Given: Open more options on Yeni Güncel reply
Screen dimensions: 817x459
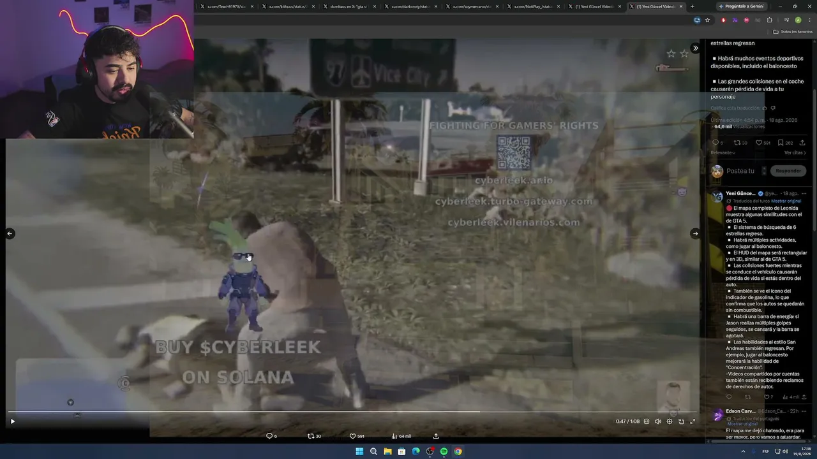Looking at the screenshot, I should click(804, 194).
